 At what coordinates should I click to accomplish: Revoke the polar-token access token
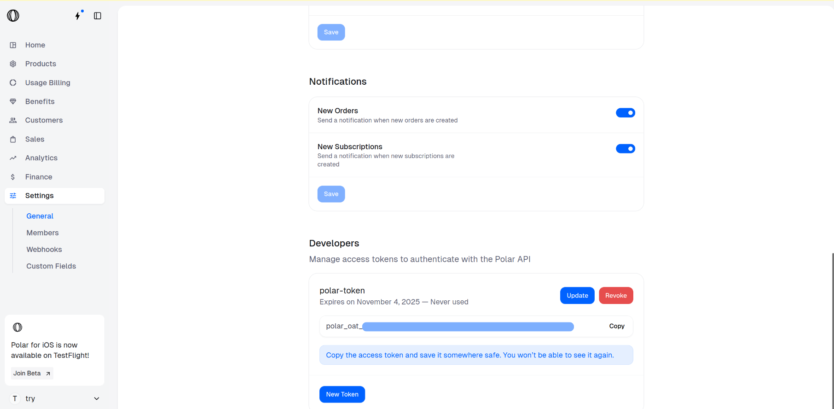click(616, 296)
